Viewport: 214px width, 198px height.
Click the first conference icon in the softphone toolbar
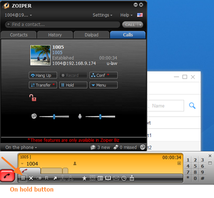[x=63, y=178]
